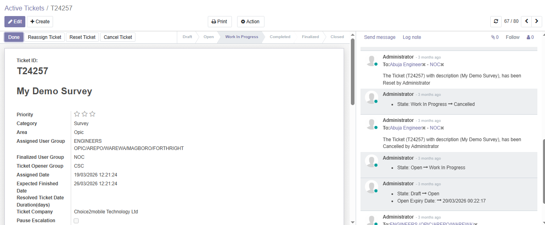Click the CSC ticket opener group value
This screenshot has width=545, height=225.
click(79, 166)
